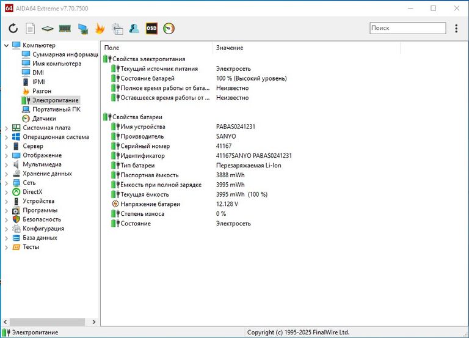Expand the Тесты tree node
This screenshot has height=338, width=469.
click(x=6, y=248)
